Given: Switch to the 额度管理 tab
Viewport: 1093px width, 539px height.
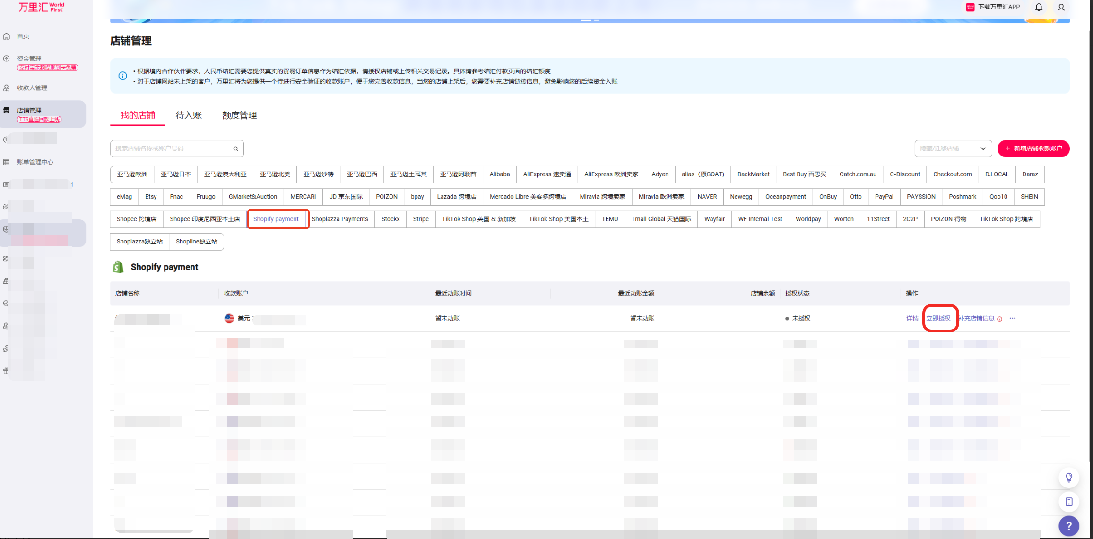Looking at the screenshot, I should coord(239,115).
